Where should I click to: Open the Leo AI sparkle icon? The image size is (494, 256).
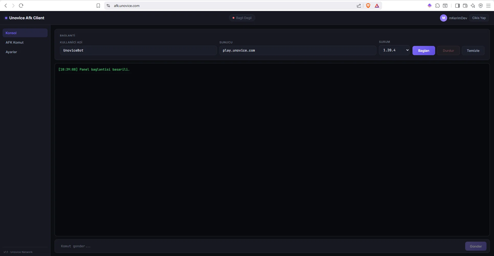pos(473,6)
